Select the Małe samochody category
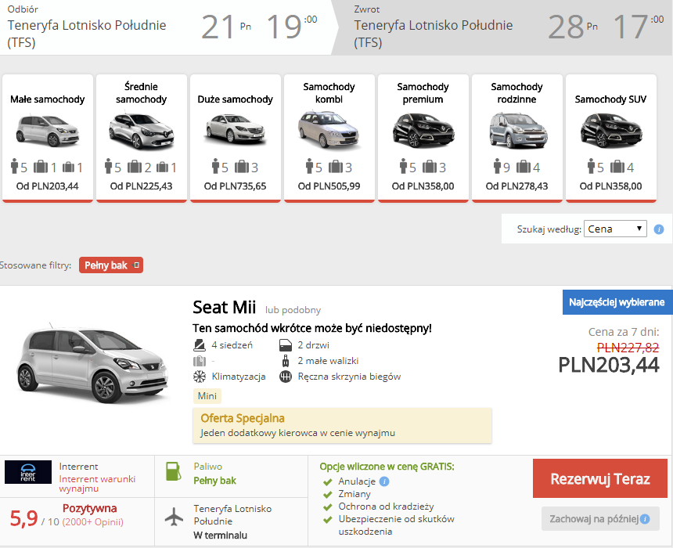 [x=47, y=138]
